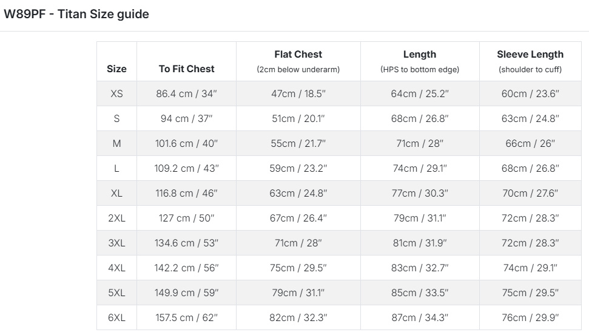Click the 83cm / 32.7″ length cell
589x335 pixels.
pos(419,268)
